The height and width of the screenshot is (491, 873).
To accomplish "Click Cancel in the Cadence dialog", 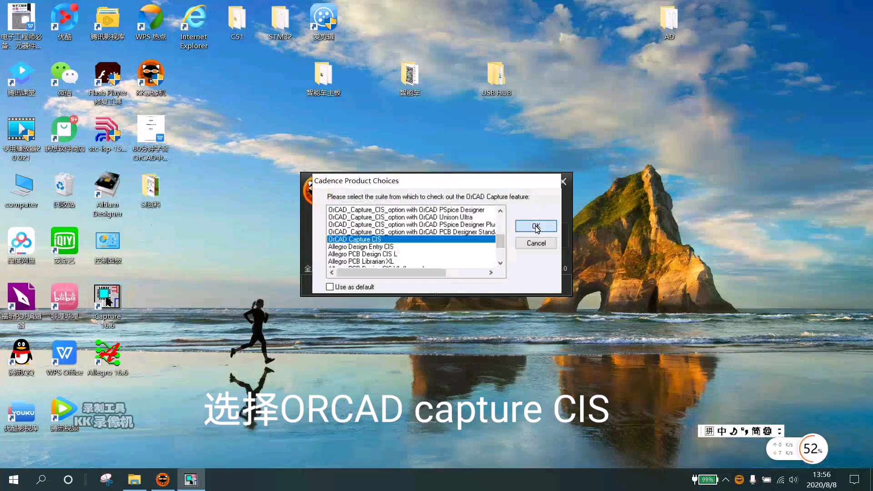I will pos(536,243).
